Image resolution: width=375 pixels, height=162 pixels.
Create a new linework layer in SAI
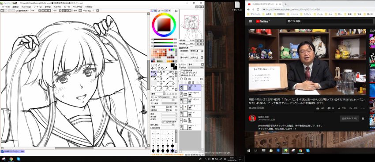(x=186, y=79)
